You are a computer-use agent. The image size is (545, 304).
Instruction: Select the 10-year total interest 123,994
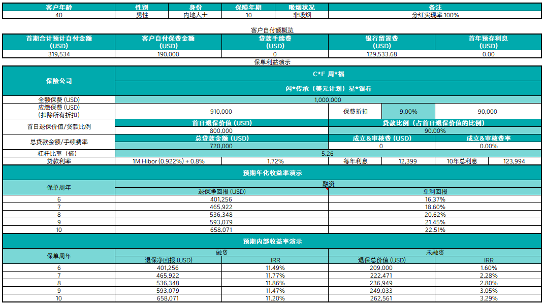click(x=515, y=161)
